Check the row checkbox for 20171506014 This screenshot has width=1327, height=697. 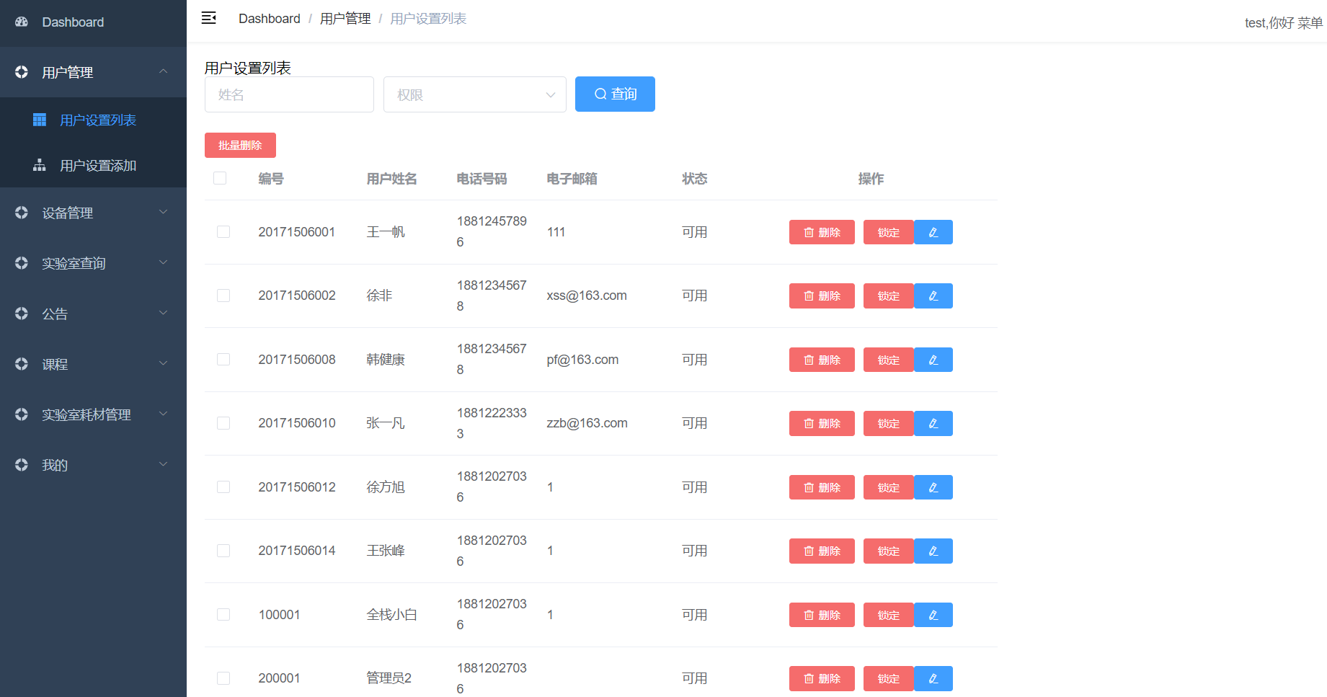223,551
